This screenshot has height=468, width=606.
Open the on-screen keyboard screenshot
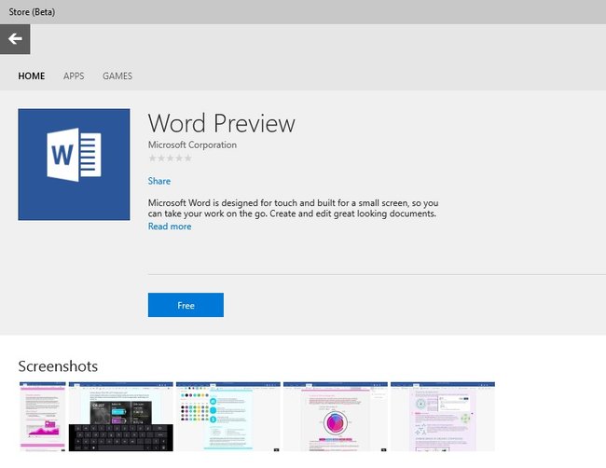tap(121, 417)
